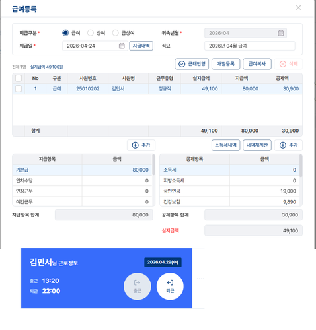Click the 공제액 column header
This screenshot has width=316, height=330.
tap(282, 78)
